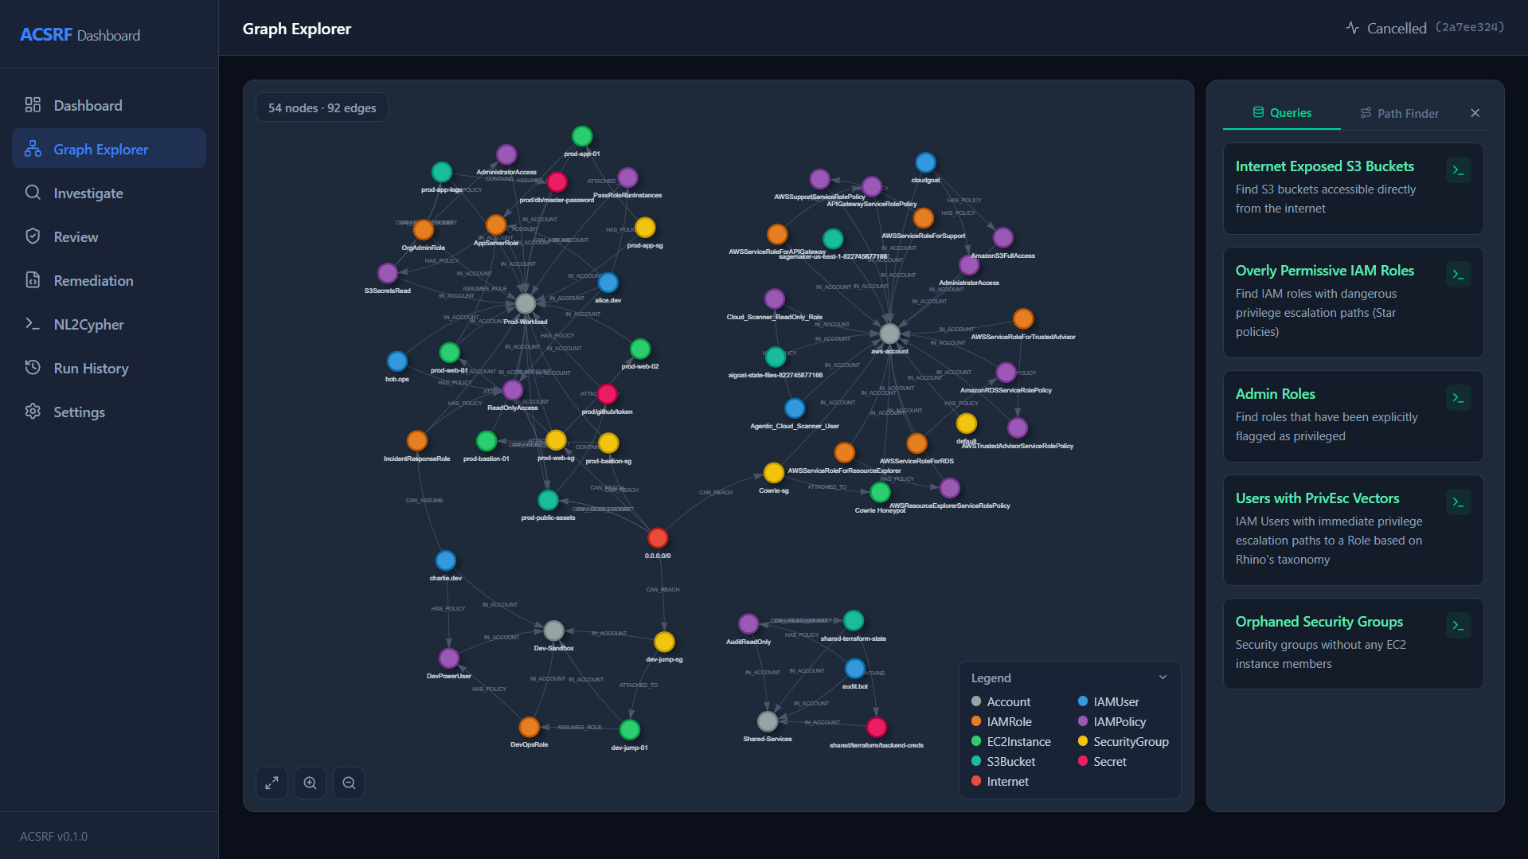Select the Dev-Sandbox account node
This screenshot has width=1528, height=859.
(554, 631)
